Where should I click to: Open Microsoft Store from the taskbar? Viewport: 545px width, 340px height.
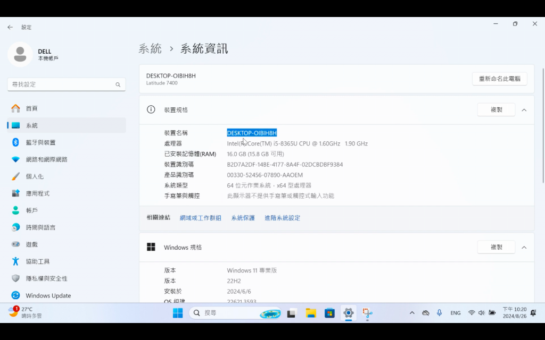329,313
